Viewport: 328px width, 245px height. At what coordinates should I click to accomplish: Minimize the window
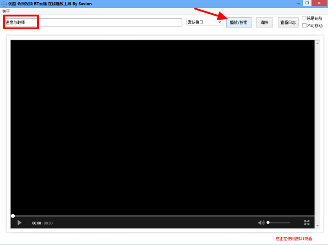pyautogui.click(x=299, y=3)
